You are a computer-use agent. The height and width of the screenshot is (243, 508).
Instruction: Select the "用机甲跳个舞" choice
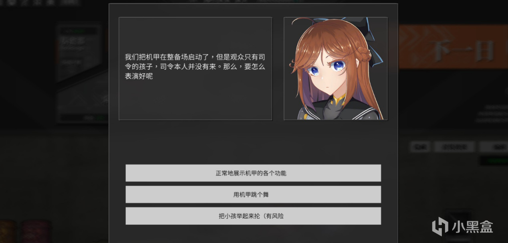coord(253,194)
